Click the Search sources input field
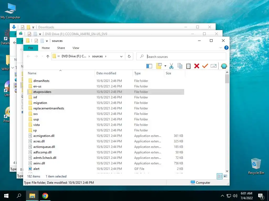 [x=181, y=57]
